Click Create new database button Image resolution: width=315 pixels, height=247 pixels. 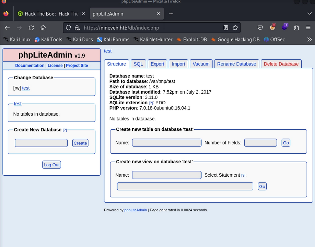[80, 143]
